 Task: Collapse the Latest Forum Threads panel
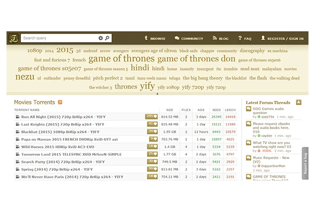299,102
